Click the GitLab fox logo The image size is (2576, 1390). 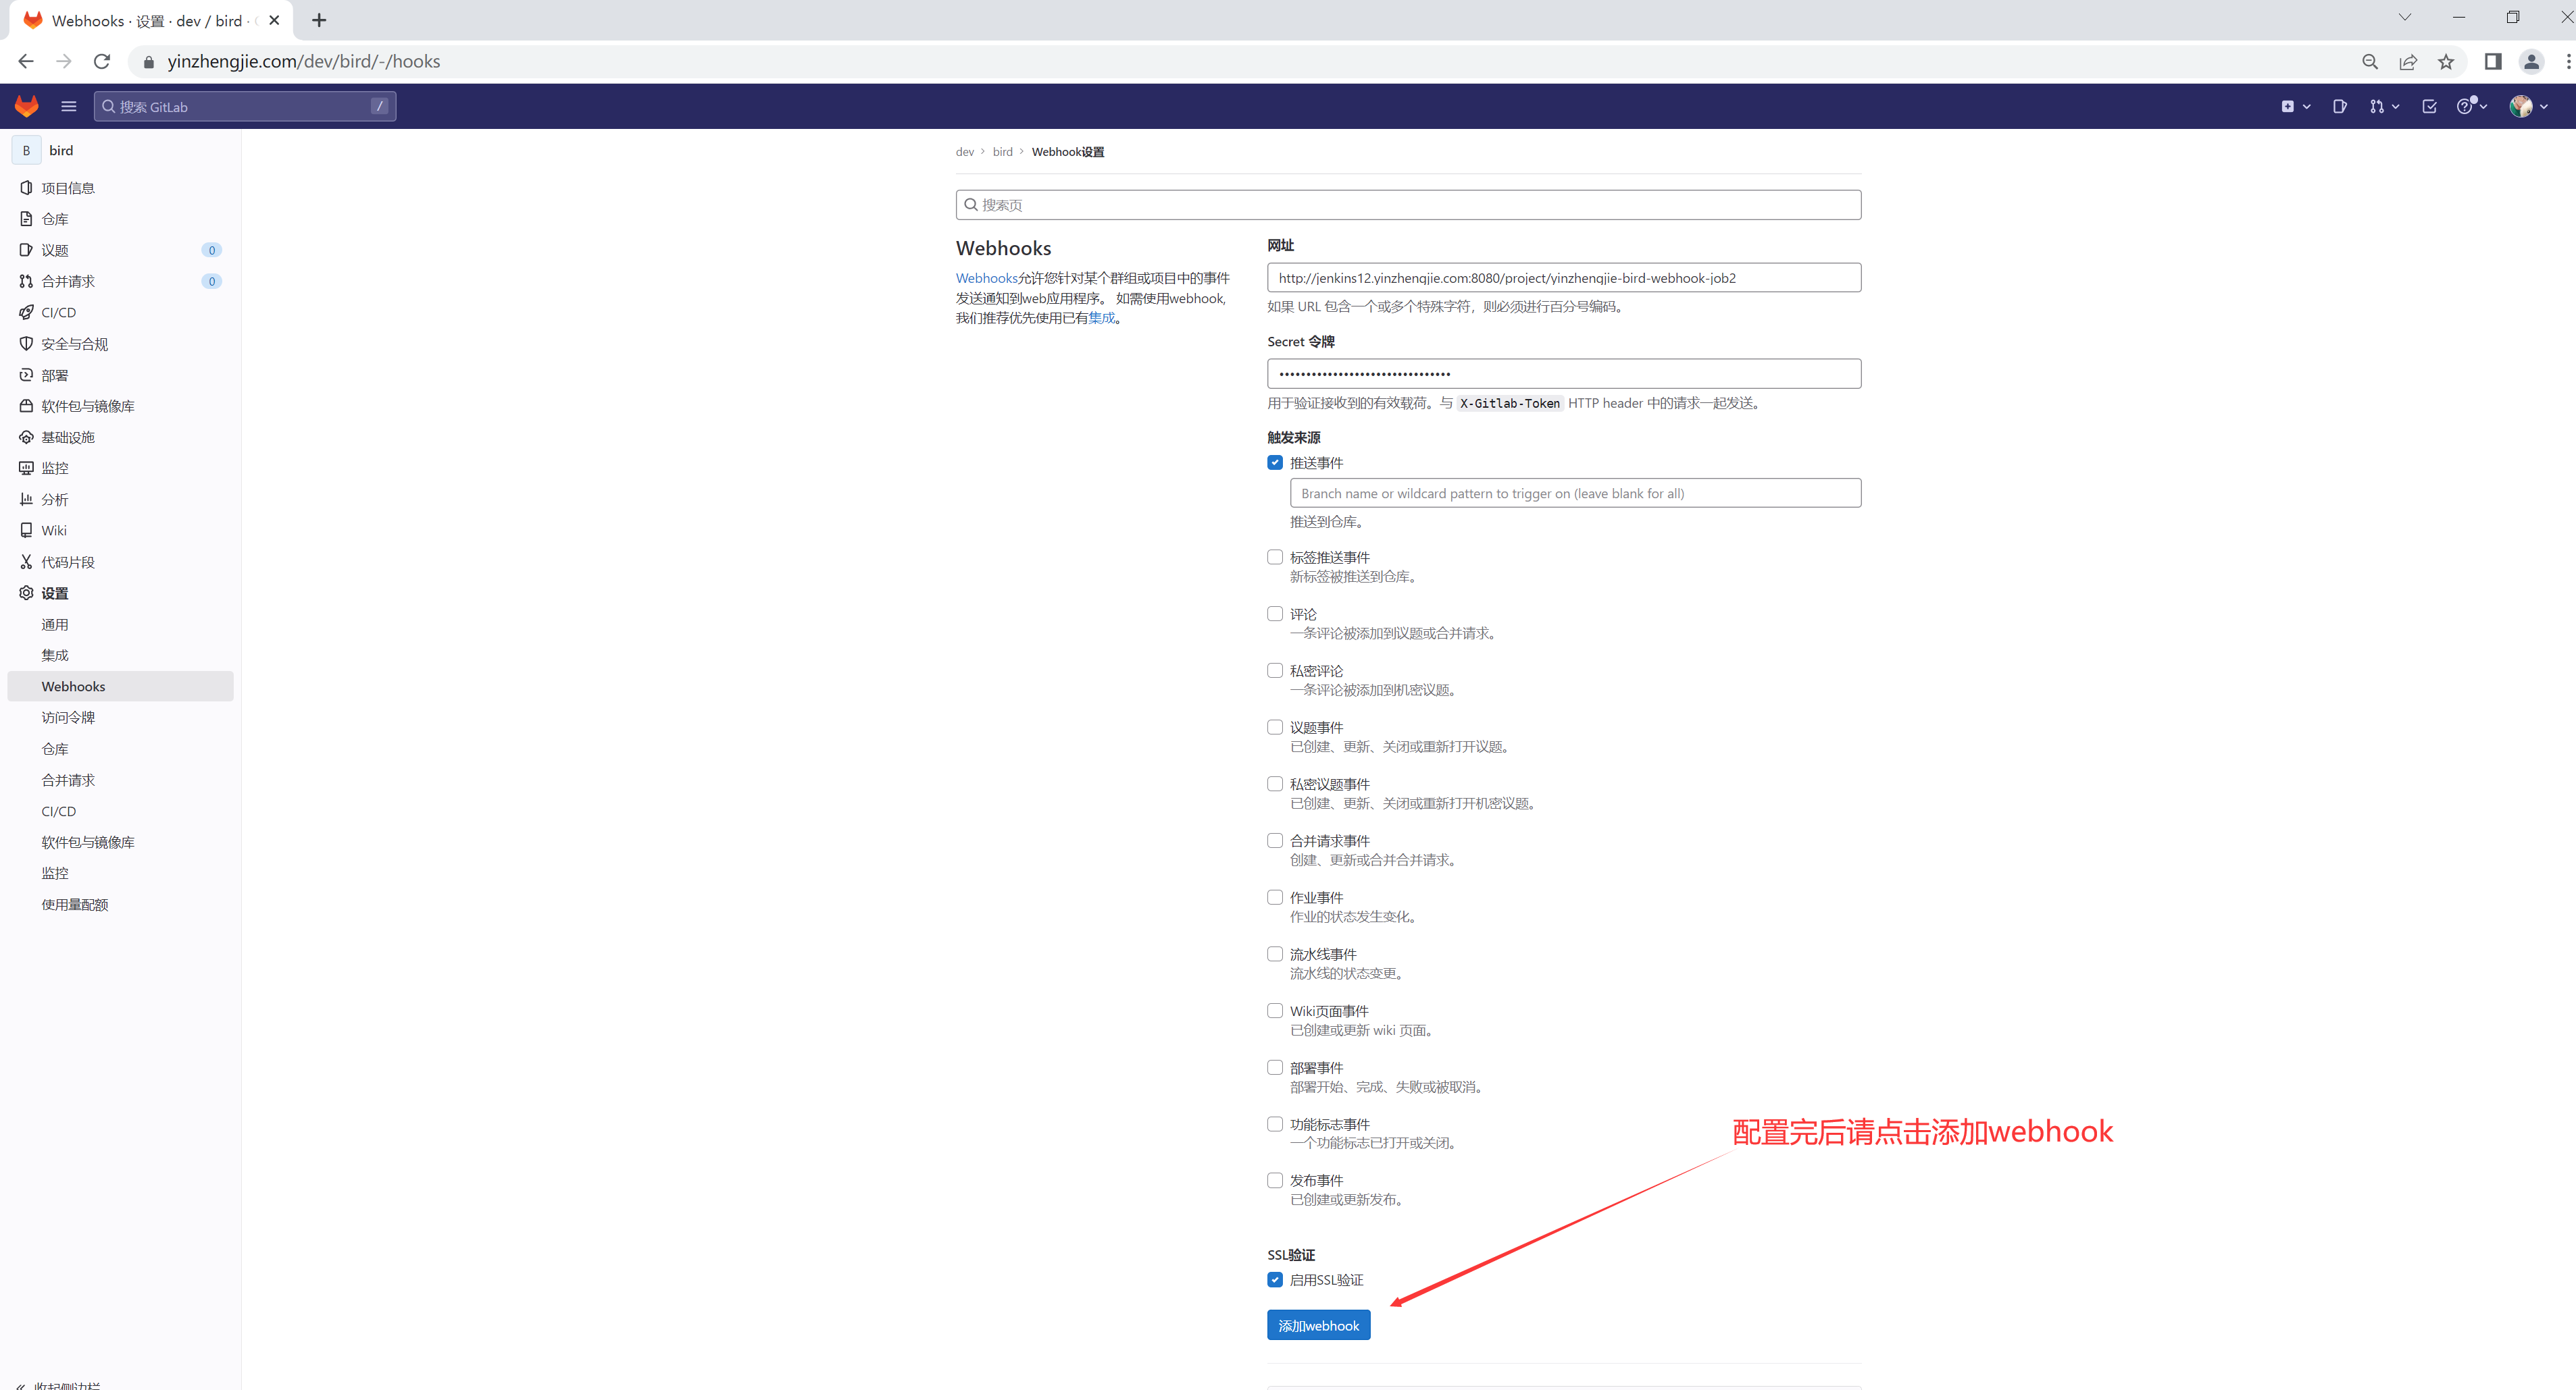pos(27,106)
